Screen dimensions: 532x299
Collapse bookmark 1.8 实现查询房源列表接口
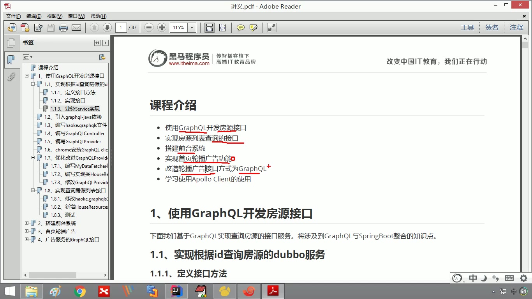[33, 190]
